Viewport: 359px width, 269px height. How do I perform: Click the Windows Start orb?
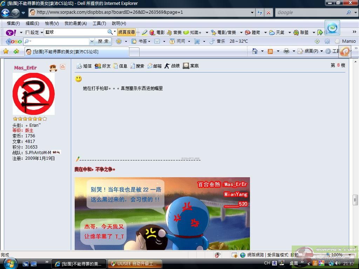(9, 263)
